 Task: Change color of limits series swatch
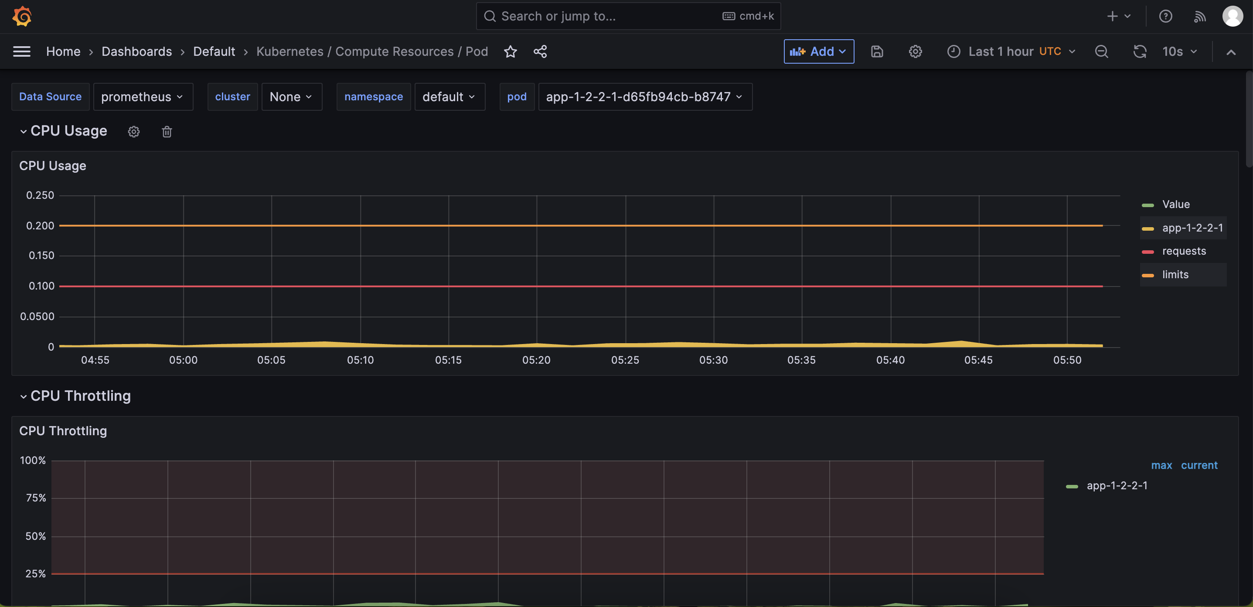pyautogui.click(x=1147, y=275)
